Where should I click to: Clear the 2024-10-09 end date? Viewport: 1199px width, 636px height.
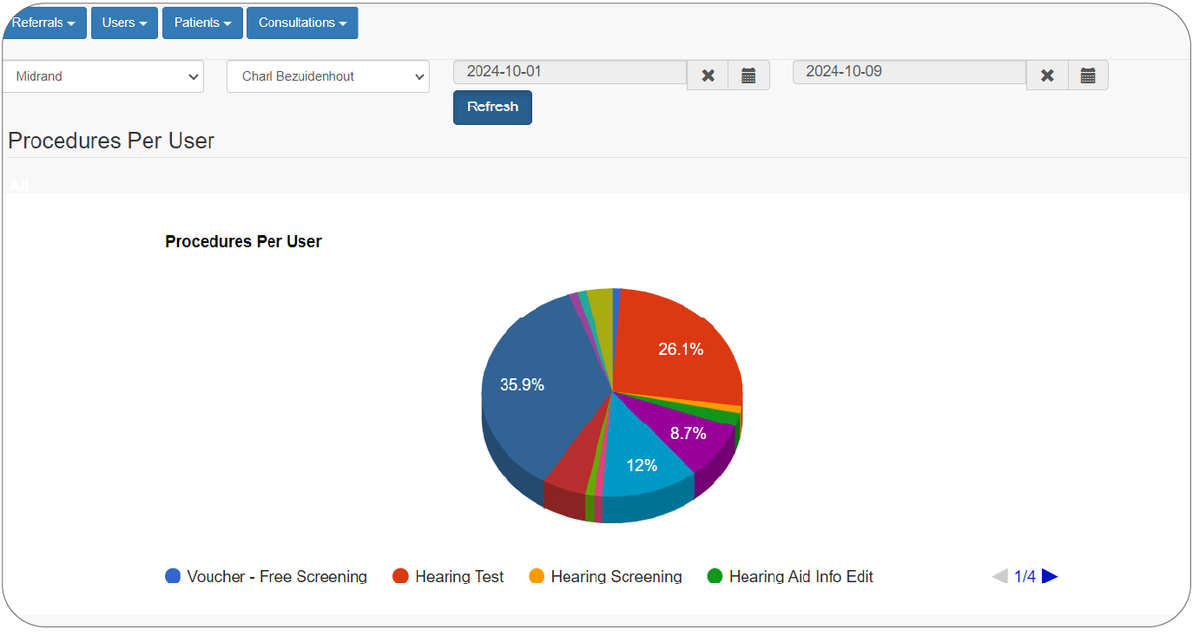1046,75
